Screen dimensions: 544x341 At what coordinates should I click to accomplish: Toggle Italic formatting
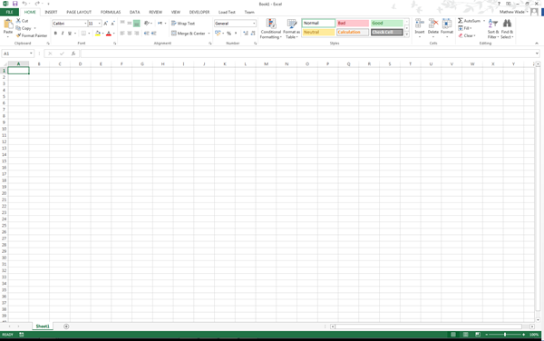[x=63, y=34]
